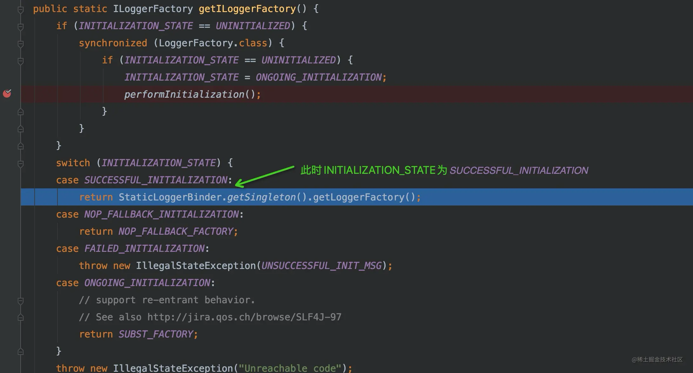The height and width of the screenshot is (373, 693).
Task: Open the jira.qos.ch SLF4J-97 link
Action: [244, 317]
